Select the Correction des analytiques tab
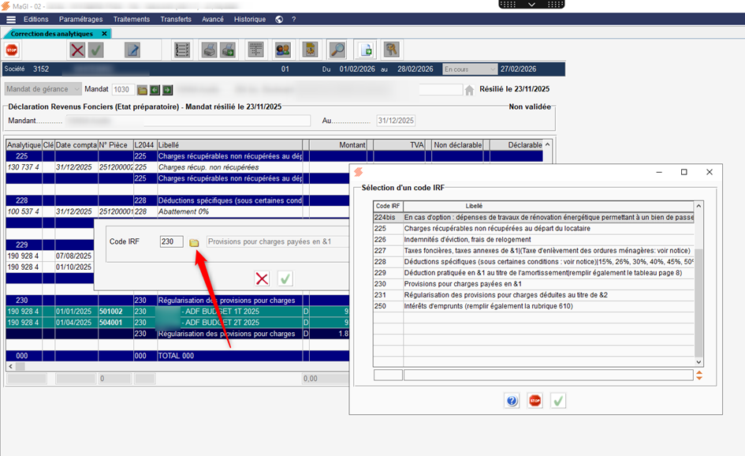 point(52,34)
